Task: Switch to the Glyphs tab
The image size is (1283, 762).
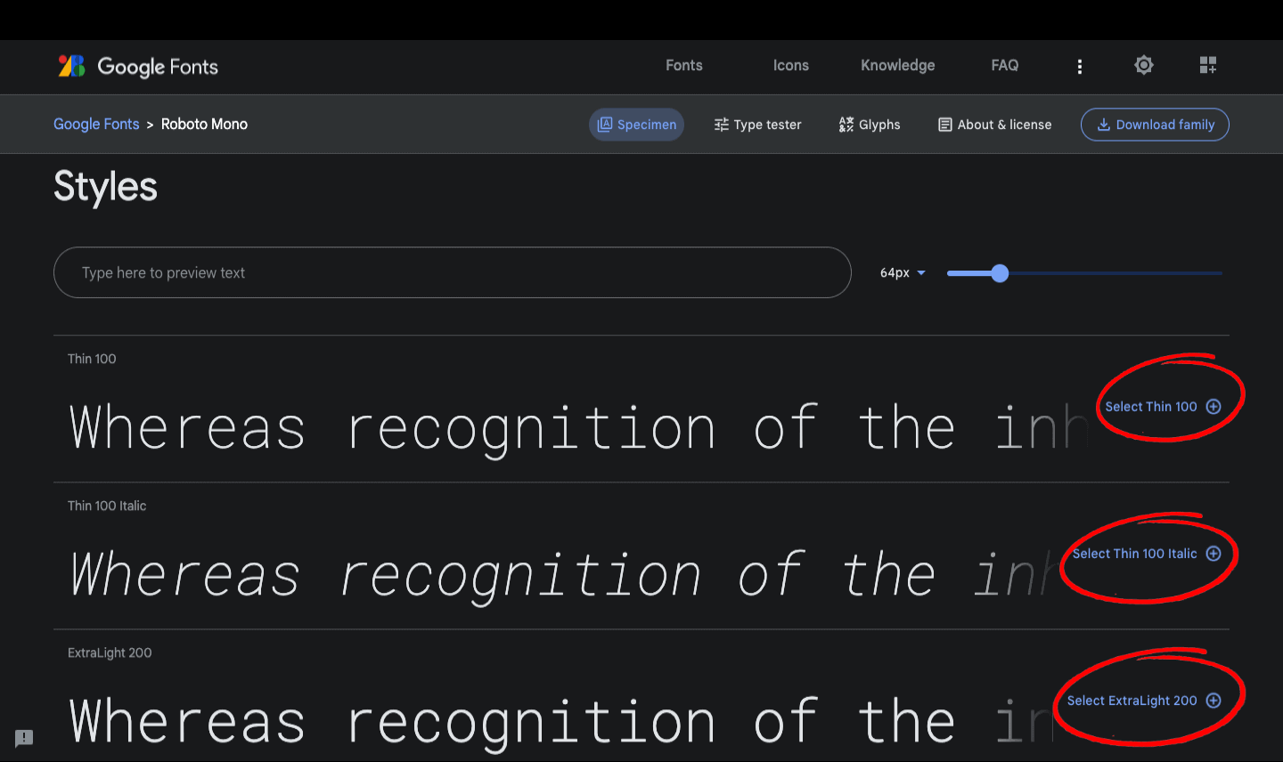Action: tap(870, 125)
